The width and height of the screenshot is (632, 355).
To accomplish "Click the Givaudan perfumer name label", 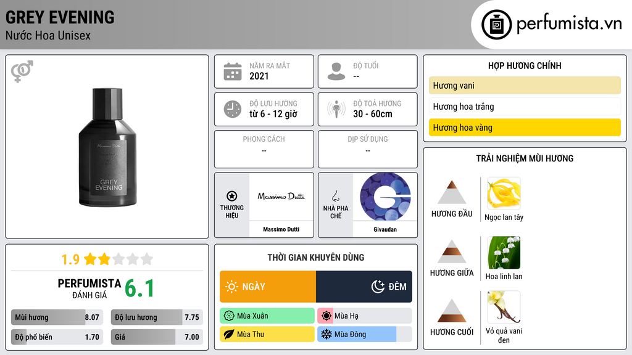I will (385, 229).
